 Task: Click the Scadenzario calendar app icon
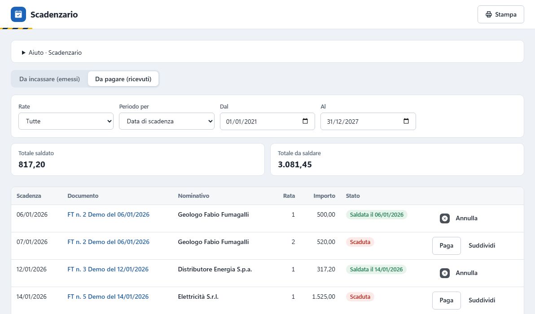pyautogui.click(x=18, y=14)
